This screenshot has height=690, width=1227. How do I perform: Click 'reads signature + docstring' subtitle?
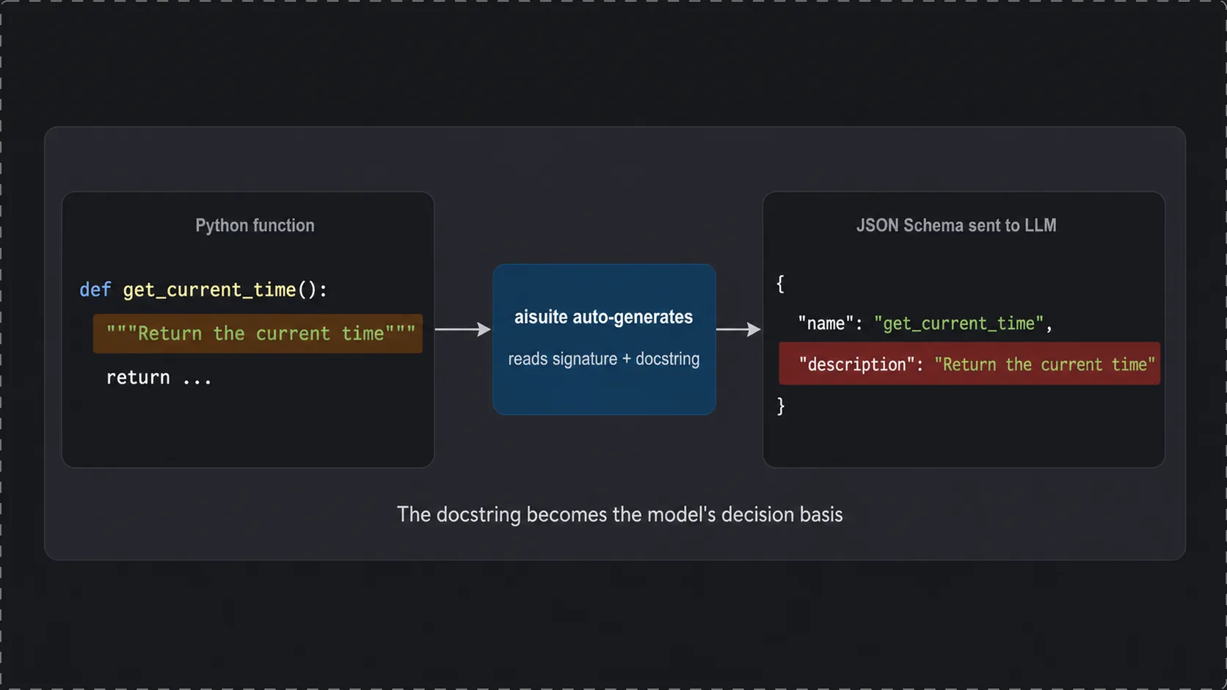[604, 359]
